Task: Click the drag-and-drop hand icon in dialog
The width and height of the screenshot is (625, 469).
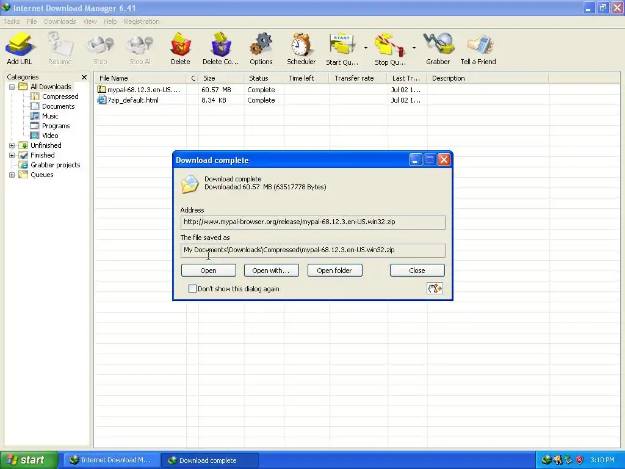Action: coord(435,288)
